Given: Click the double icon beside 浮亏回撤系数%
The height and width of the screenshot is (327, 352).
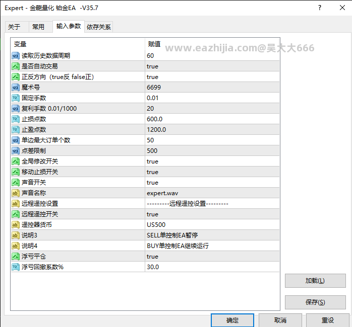Looking at the screenshot, I should click(16, 267).
